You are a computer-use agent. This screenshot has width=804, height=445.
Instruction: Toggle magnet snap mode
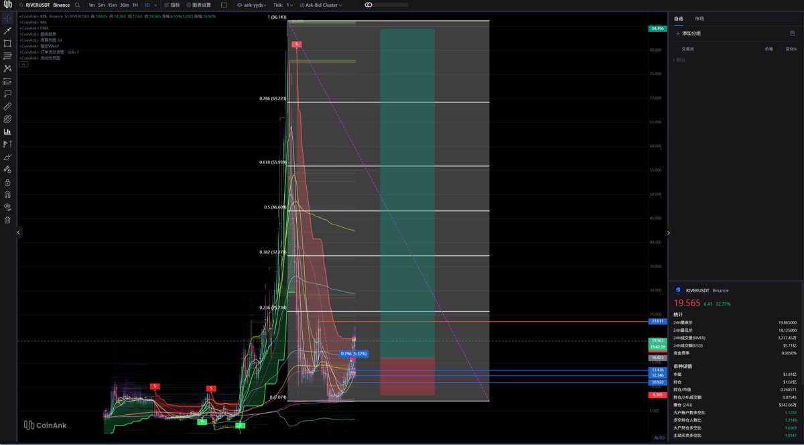coord(7,194)
